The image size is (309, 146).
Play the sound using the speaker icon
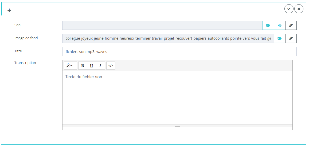tap(280, 25)
